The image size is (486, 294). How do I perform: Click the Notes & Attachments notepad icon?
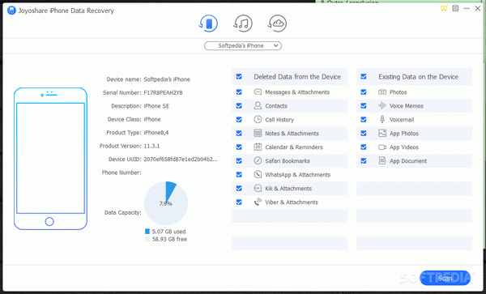pos(258,133)
